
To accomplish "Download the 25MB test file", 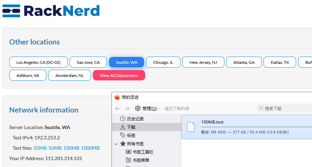I will pos(40,148).
